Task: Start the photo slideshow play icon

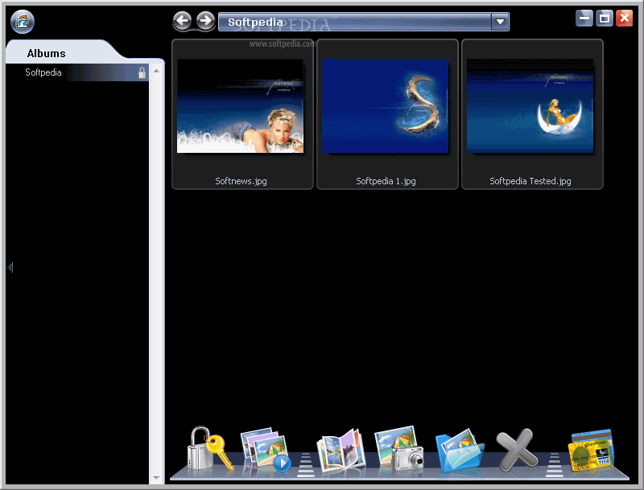Action: 266,450
